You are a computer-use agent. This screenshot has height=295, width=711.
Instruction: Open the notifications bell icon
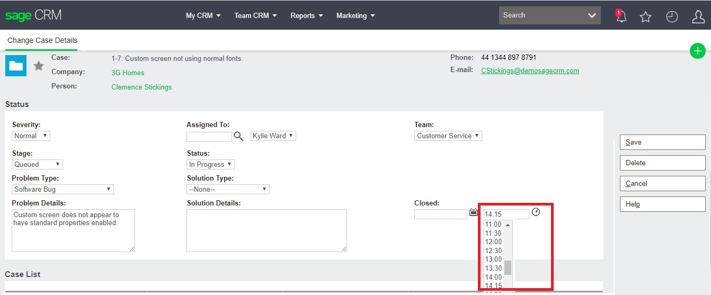pos(621,16)
